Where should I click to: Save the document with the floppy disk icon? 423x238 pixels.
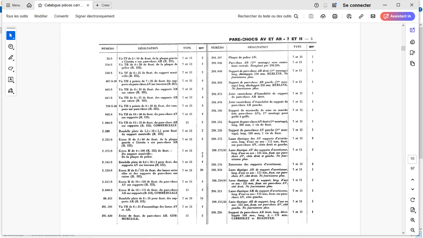click(311, 16)
